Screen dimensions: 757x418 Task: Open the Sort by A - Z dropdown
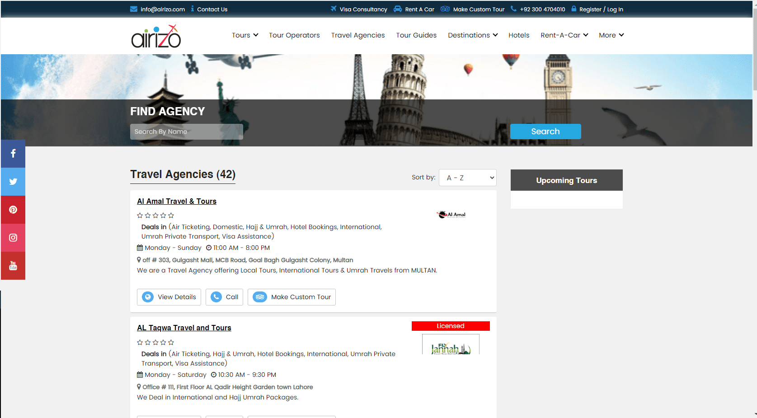click(467, 178)
